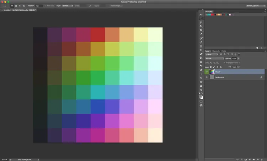This screenshot has height=161, width=267.
Task: Select the Crop tool
Action: click(201, 30)
